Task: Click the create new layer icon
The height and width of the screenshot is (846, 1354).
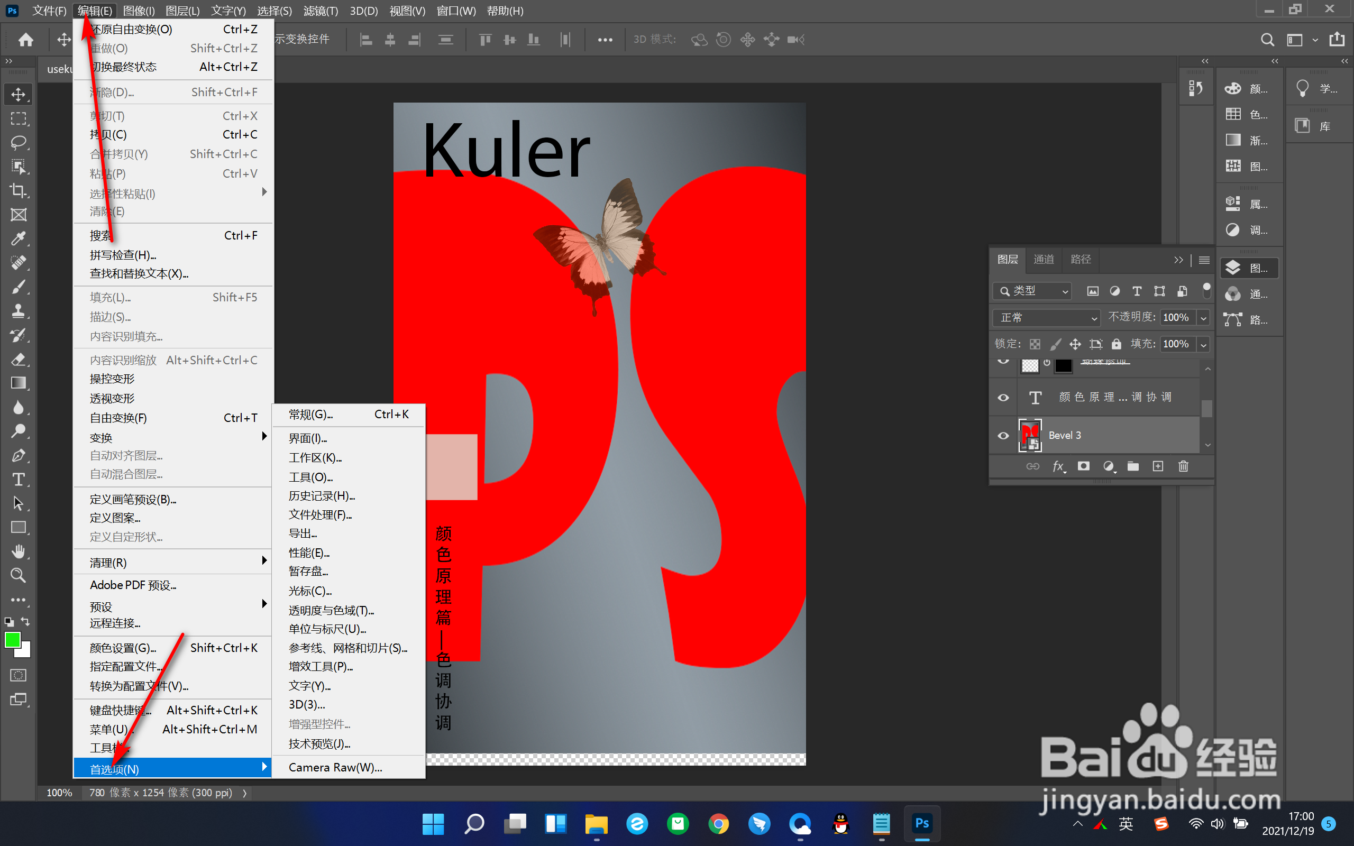Action: [1158, 466]
